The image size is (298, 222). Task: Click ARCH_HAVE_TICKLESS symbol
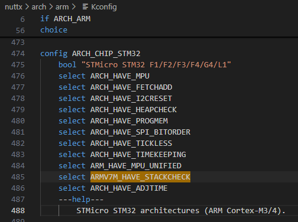131,143
